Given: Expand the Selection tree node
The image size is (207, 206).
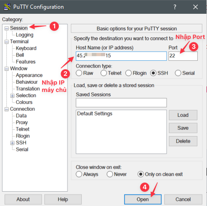Looking at the screenshot, I should (12, 96).
